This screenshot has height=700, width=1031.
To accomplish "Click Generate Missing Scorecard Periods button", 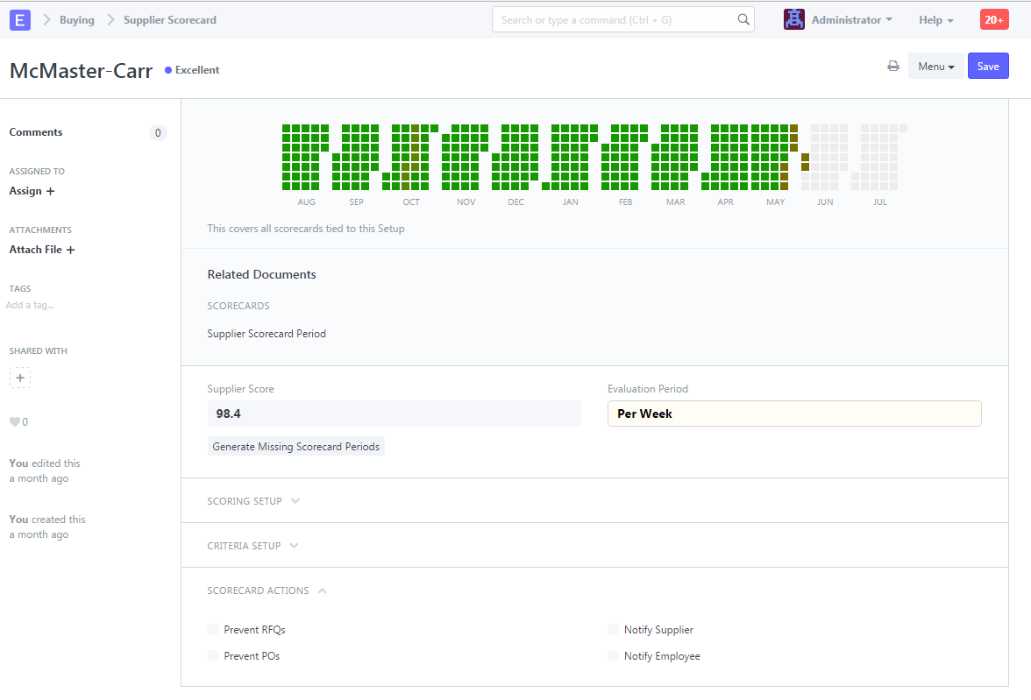I will [x=296, y=447].
